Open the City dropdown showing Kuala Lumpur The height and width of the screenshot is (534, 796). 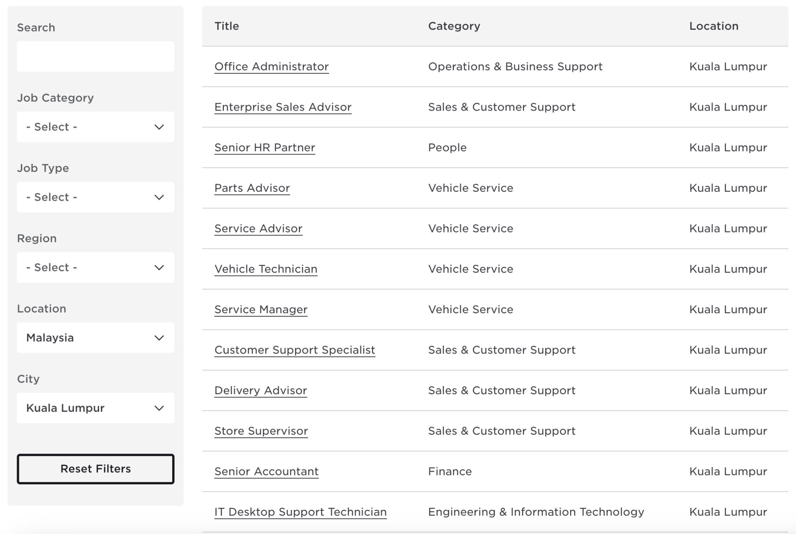(x=95, y=408)
